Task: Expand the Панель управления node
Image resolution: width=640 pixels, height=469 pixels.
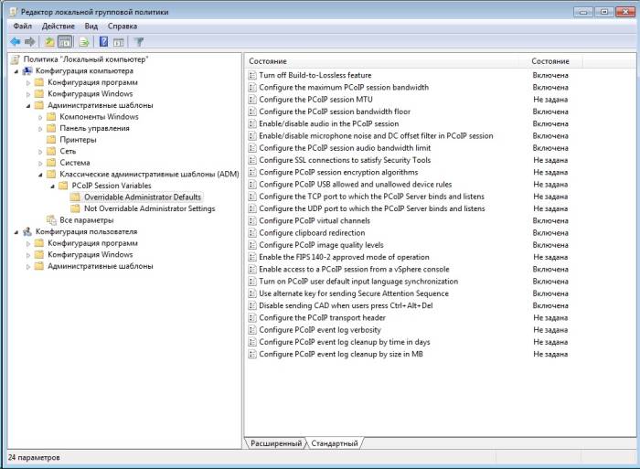Action: (40, 129)
